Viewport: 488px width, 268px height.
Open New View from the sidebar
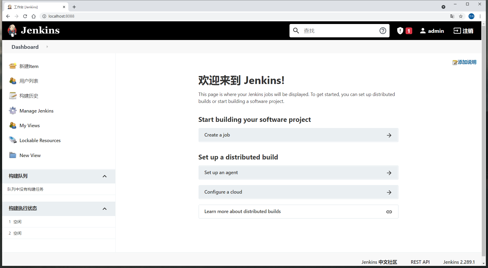[x=30, y=155]
